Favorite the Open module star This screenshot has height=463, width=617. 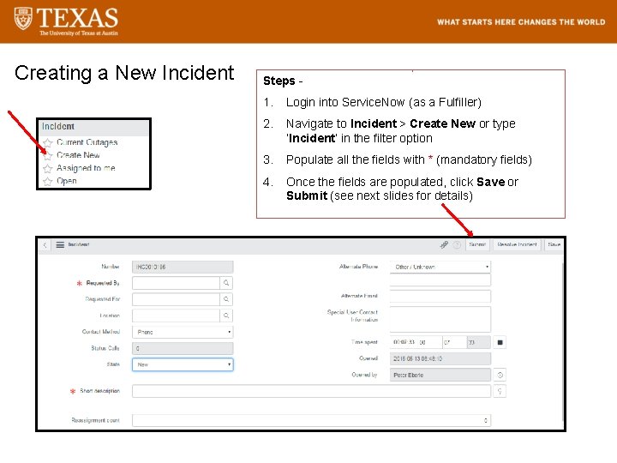[x=48, y=182]
